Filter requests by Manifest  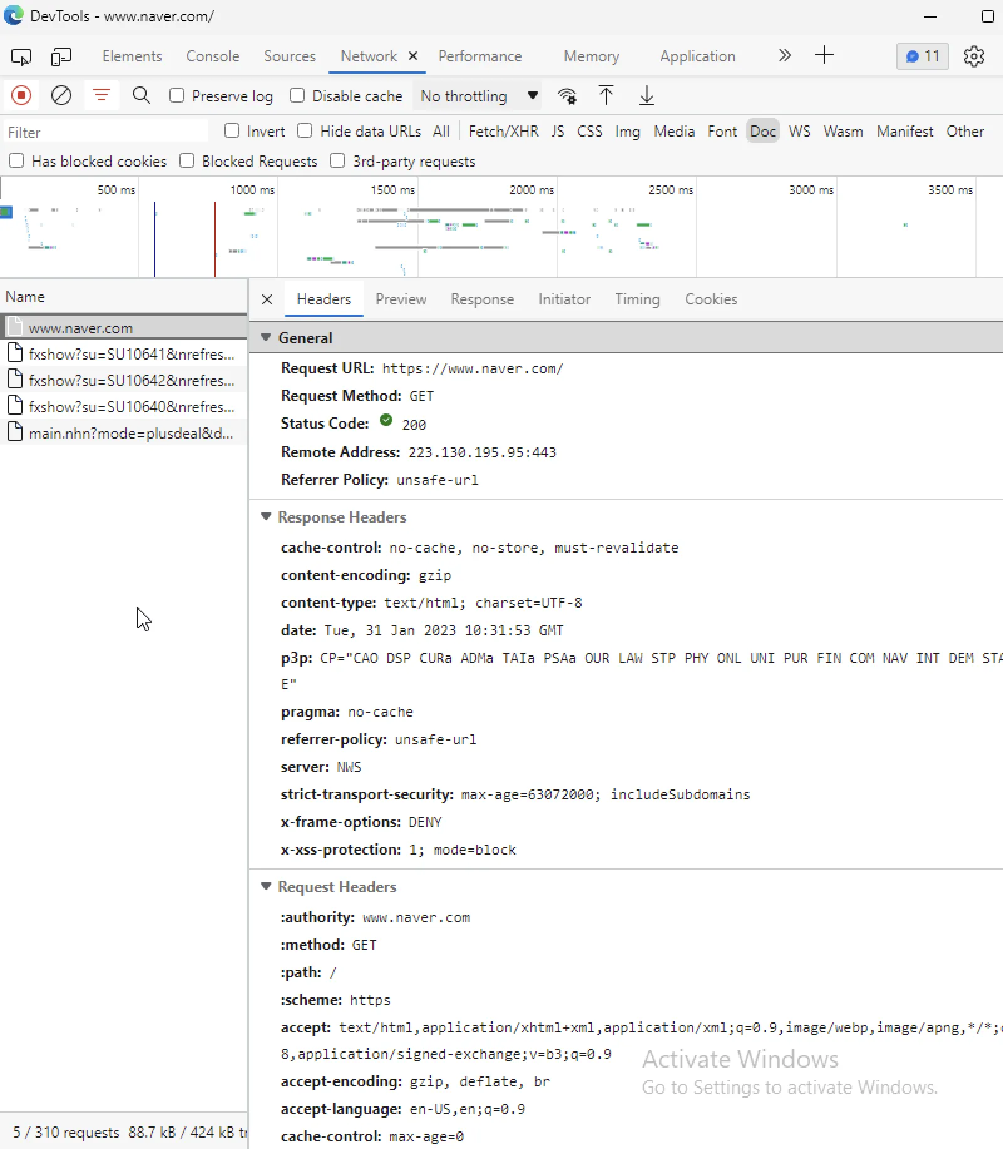coord(905,132)
